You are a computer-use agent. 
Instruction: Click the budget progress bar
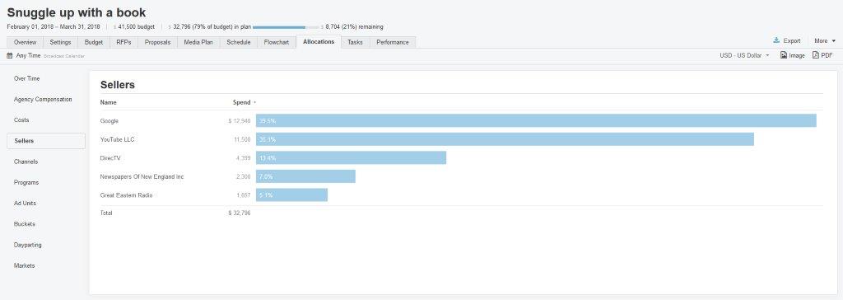pos(286,27)
